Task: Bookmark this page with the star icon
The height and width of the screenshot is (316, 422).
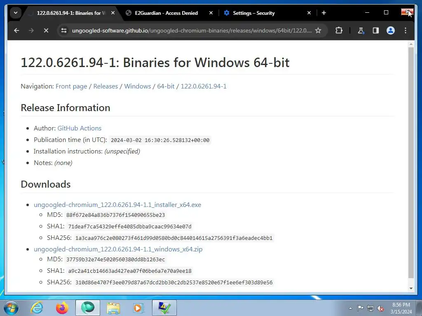Action: point(318,30)
